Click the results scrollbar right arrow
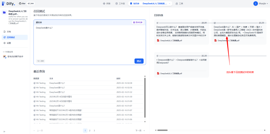The width and height of the screenshot is (270, 134). point(265,130)
